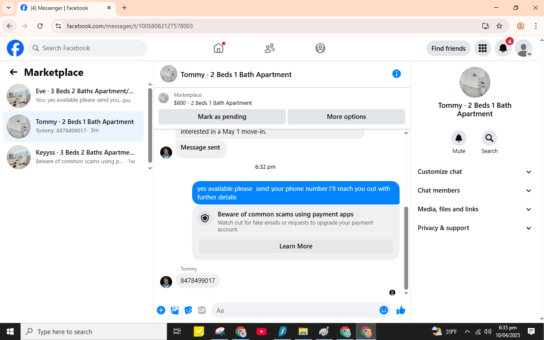Open conversation information icon

tap(396, 74)
